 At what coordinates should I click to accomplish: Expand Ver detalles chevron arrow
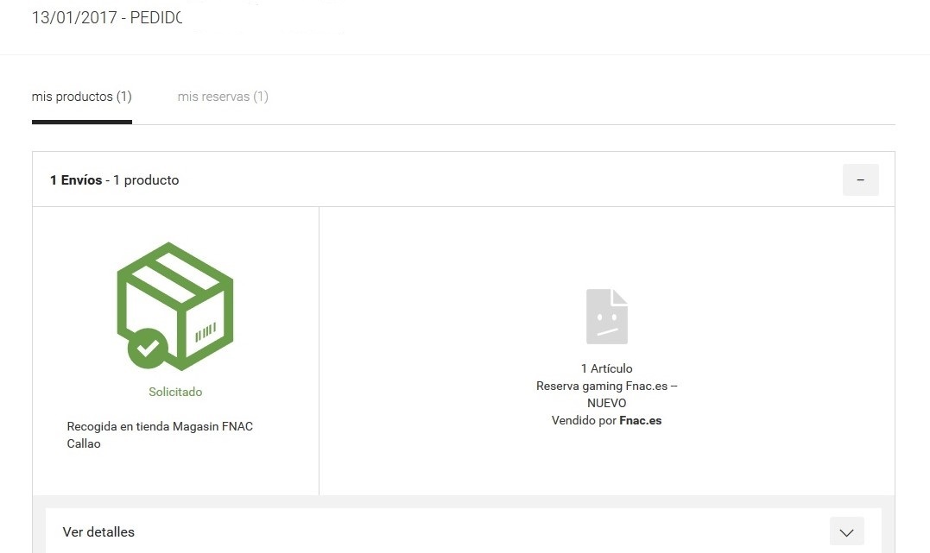point(846,531)
